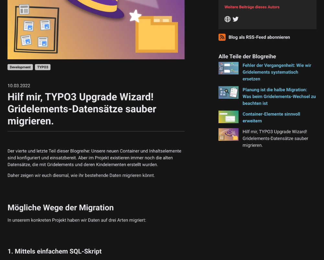Screen dimensions: 324x260
Task: Click the article date 10.03.2022
Action: 19,85
